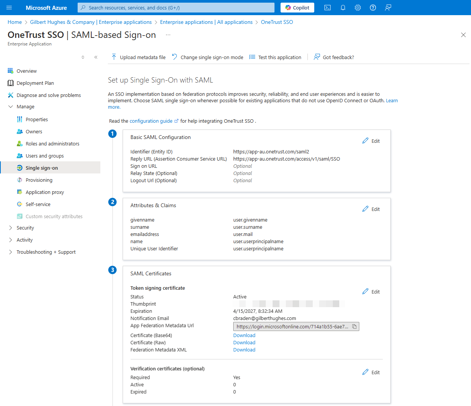Click the search resources input field

point(175,8)
